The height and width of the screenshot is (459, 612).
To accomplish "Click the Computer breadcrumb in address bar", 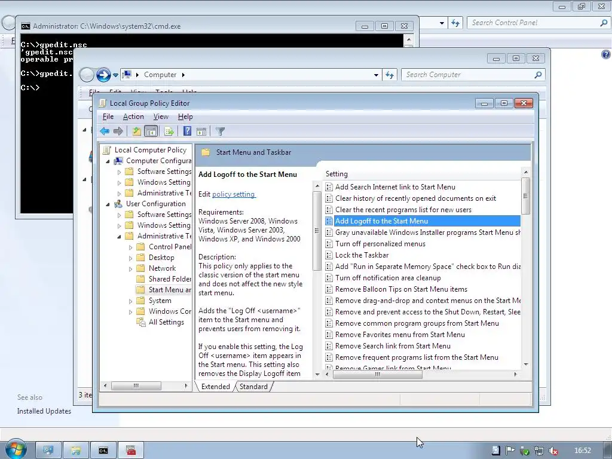I will (x=160, y=75).
